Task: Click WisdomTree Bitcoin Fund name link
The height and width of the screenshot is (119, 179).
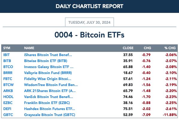Action: pyautogui.click(x=51, y=85)
